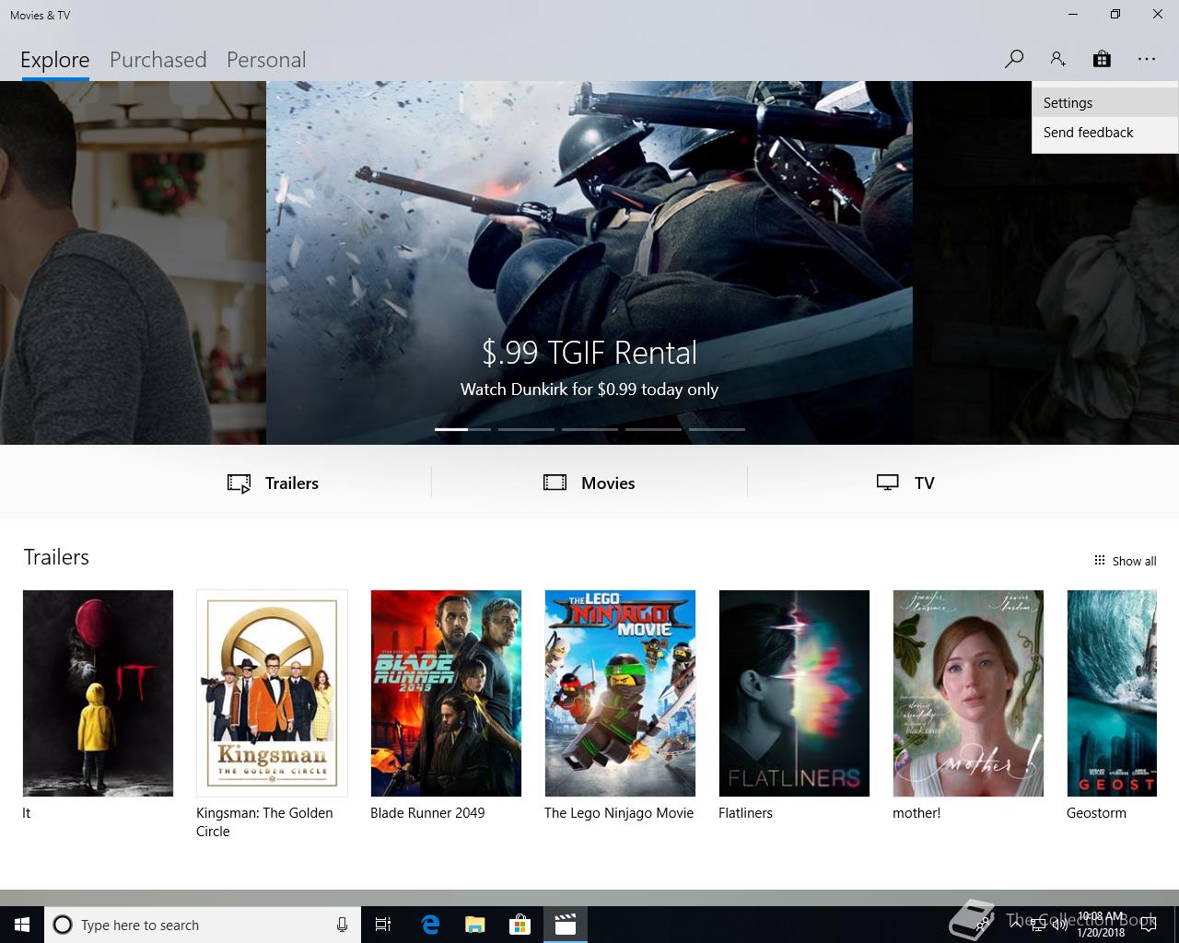Switch to the Explore tab
This screenshot has width=1179, height=943.
click(55, 60)
